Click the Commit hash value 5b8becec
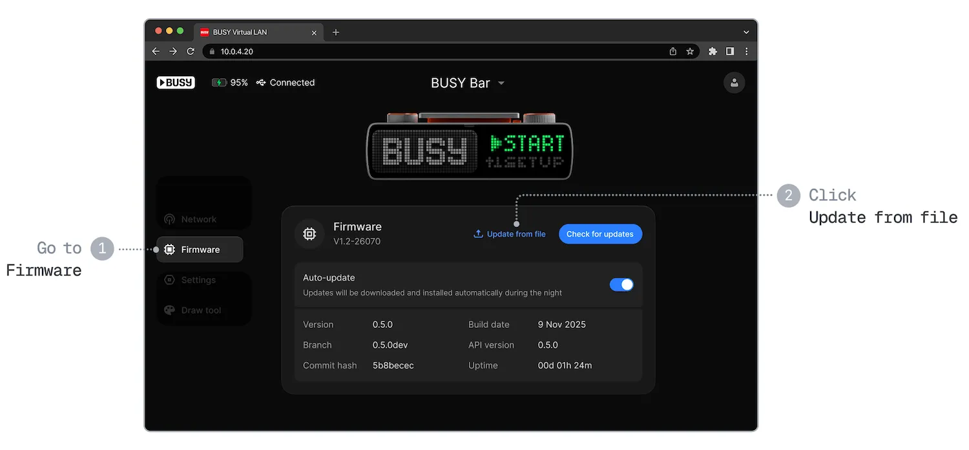969x450 pixels. [x=393, y=365]
